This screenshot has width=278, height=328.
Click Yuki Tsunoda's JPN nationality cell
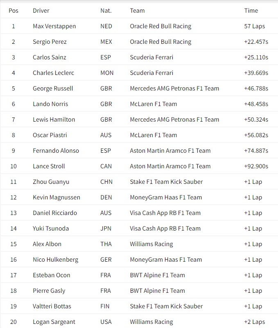106,228
